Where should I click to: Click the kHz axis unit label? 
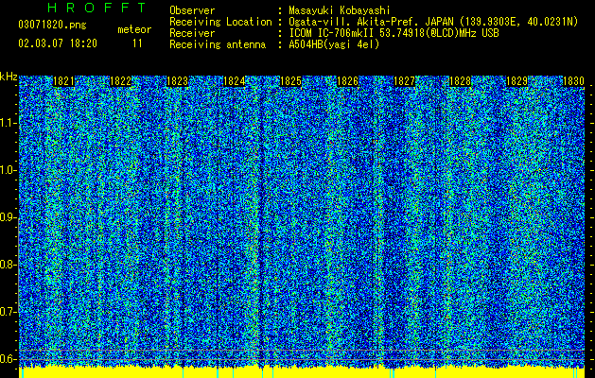pos(9,77)
